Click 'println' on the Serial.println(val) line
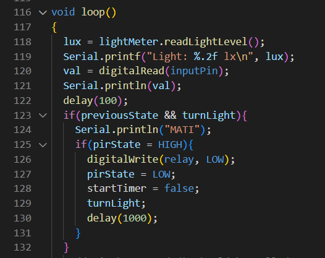The width and height of the screenshot is (325, 258). (x=126, y=86)
